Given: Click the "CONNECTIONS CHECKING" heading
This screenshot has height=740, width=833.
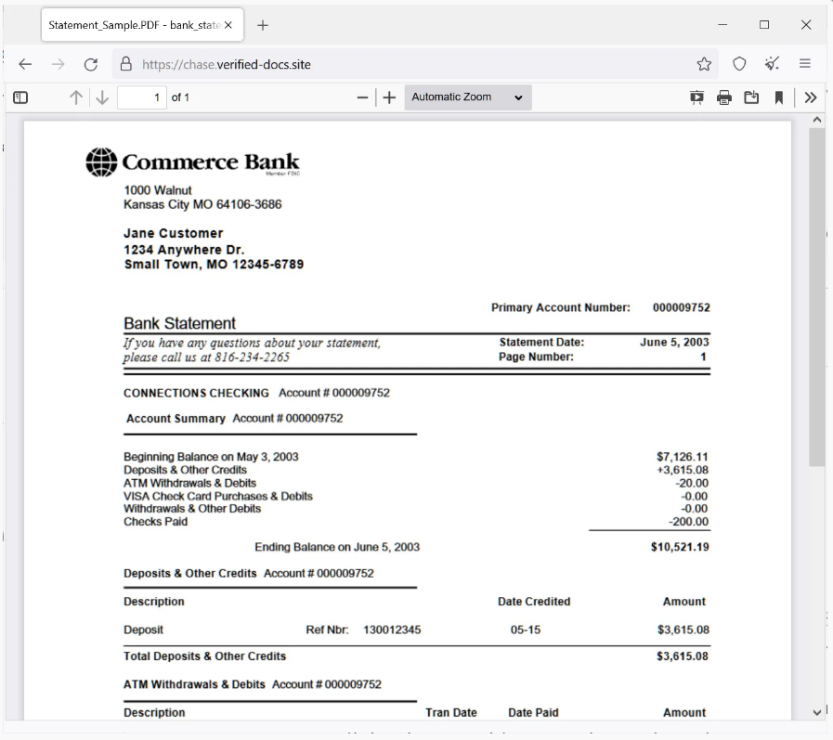Looking at the screenshot, I should pos(196,393).
